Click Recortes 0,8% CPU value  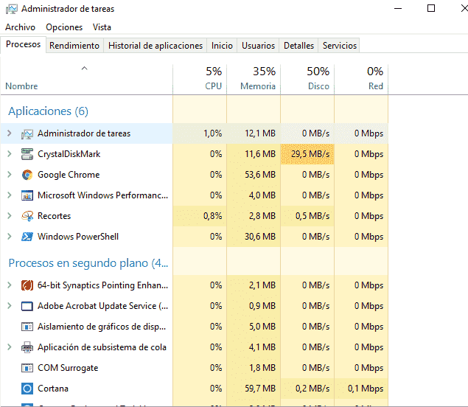tap(212, 216)
